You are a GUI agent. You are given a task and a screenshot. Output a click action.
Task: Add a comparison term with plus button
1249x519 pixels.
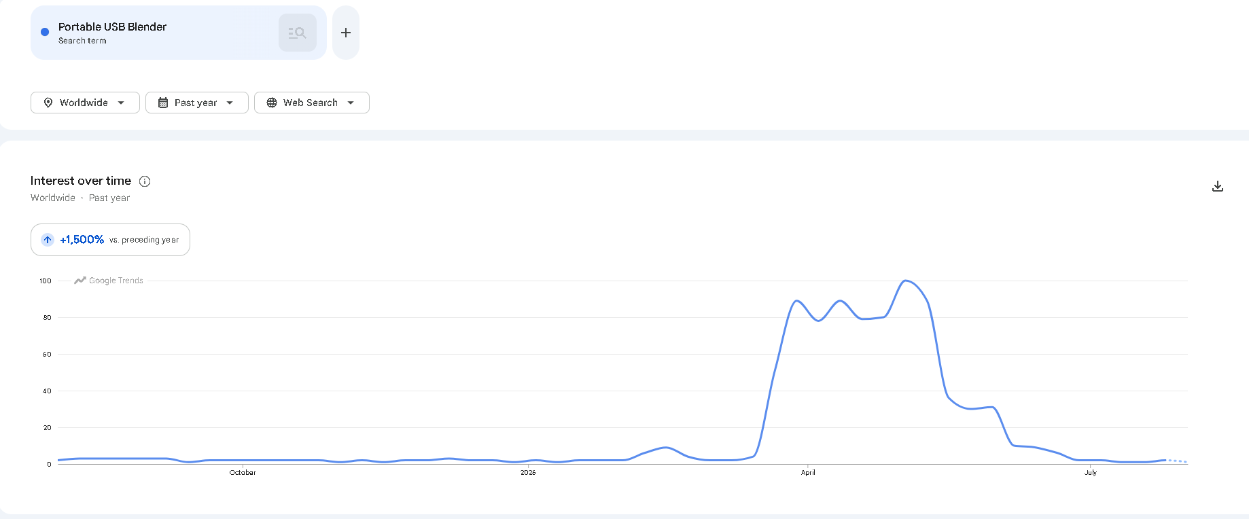[x=346, y=33]
